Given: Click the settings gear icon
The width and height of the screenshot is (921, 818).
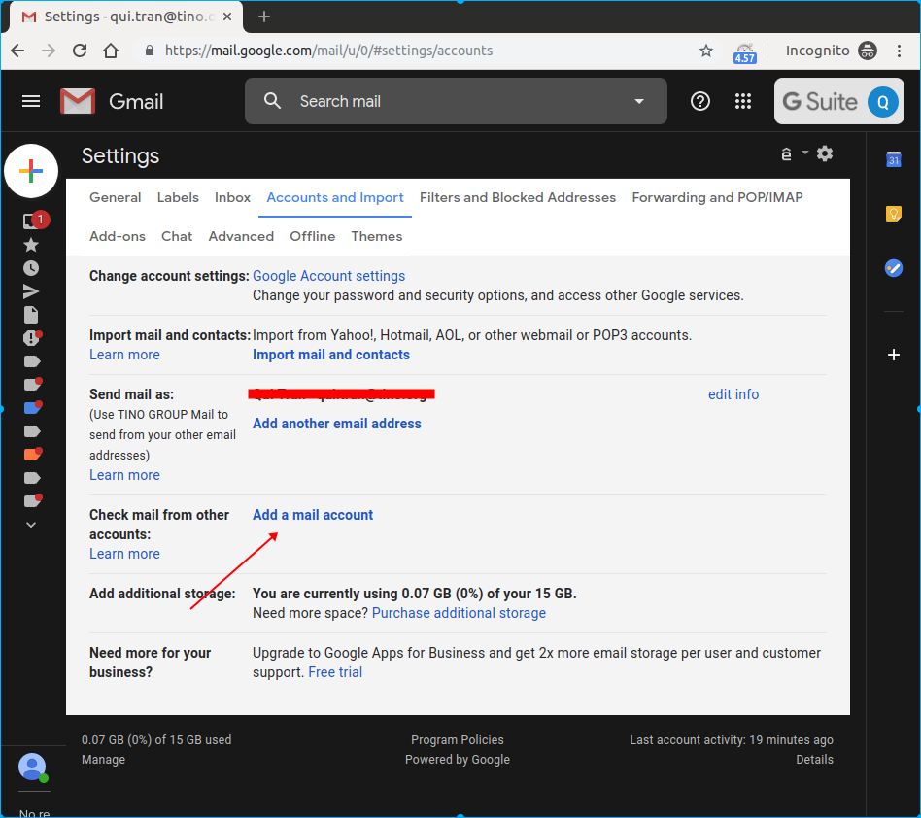Looking at the screenshot, I should [x=825, y=153].
